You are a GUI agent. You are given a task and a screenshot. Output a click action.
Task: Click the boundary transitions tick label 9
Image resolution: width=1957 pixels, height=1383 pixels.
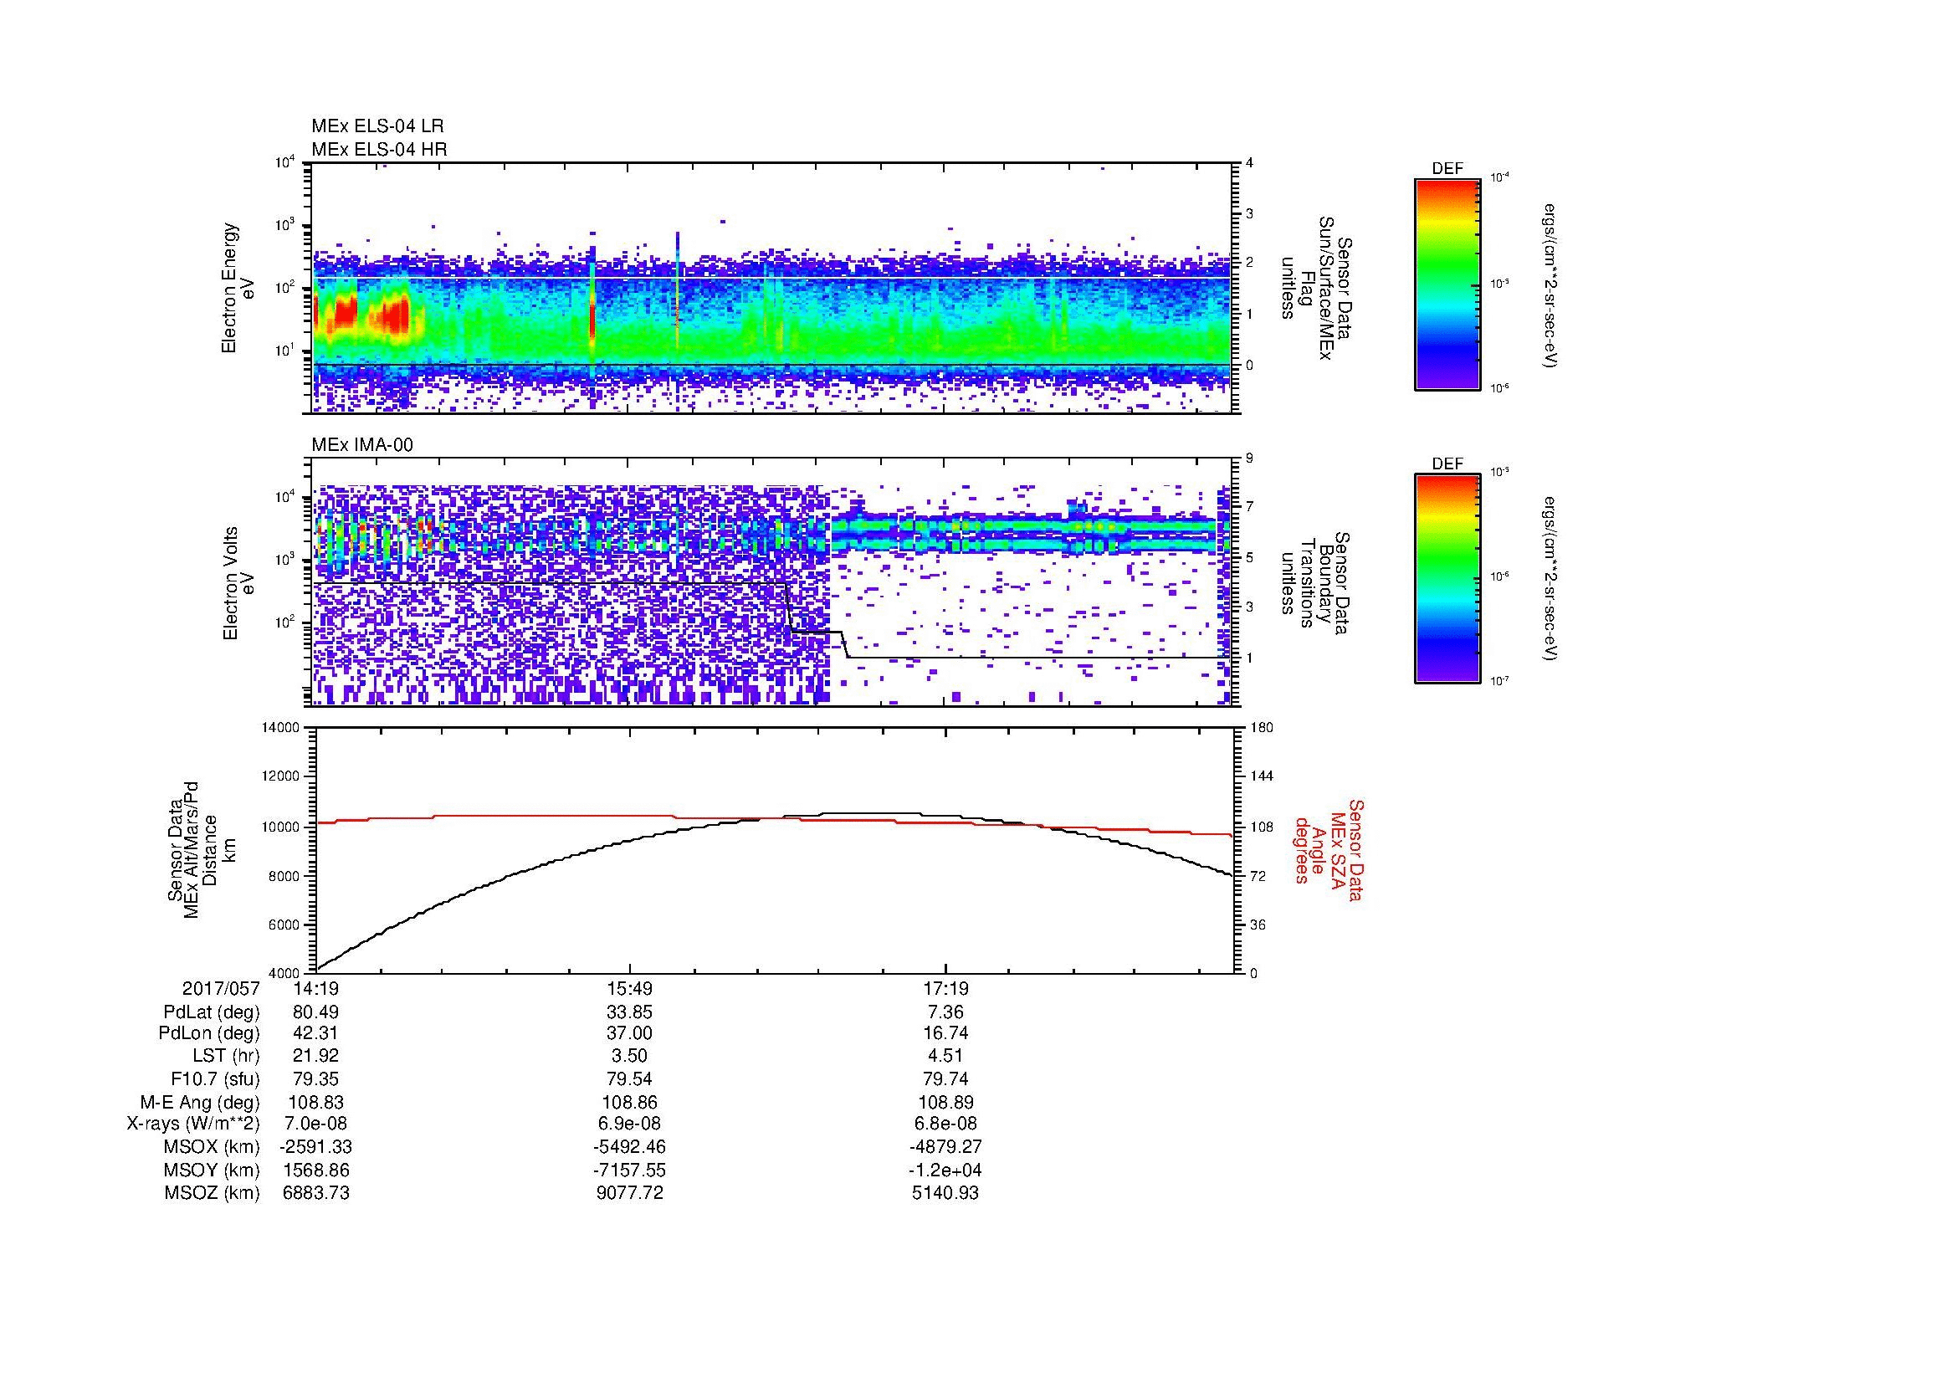point(1249,458)
